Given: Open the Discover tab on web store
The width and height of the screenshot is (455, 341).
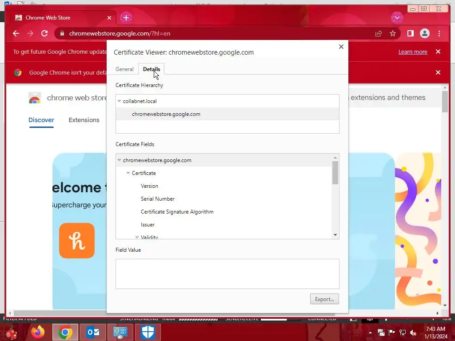Looking at the screenshot, I should click(41, 120).
